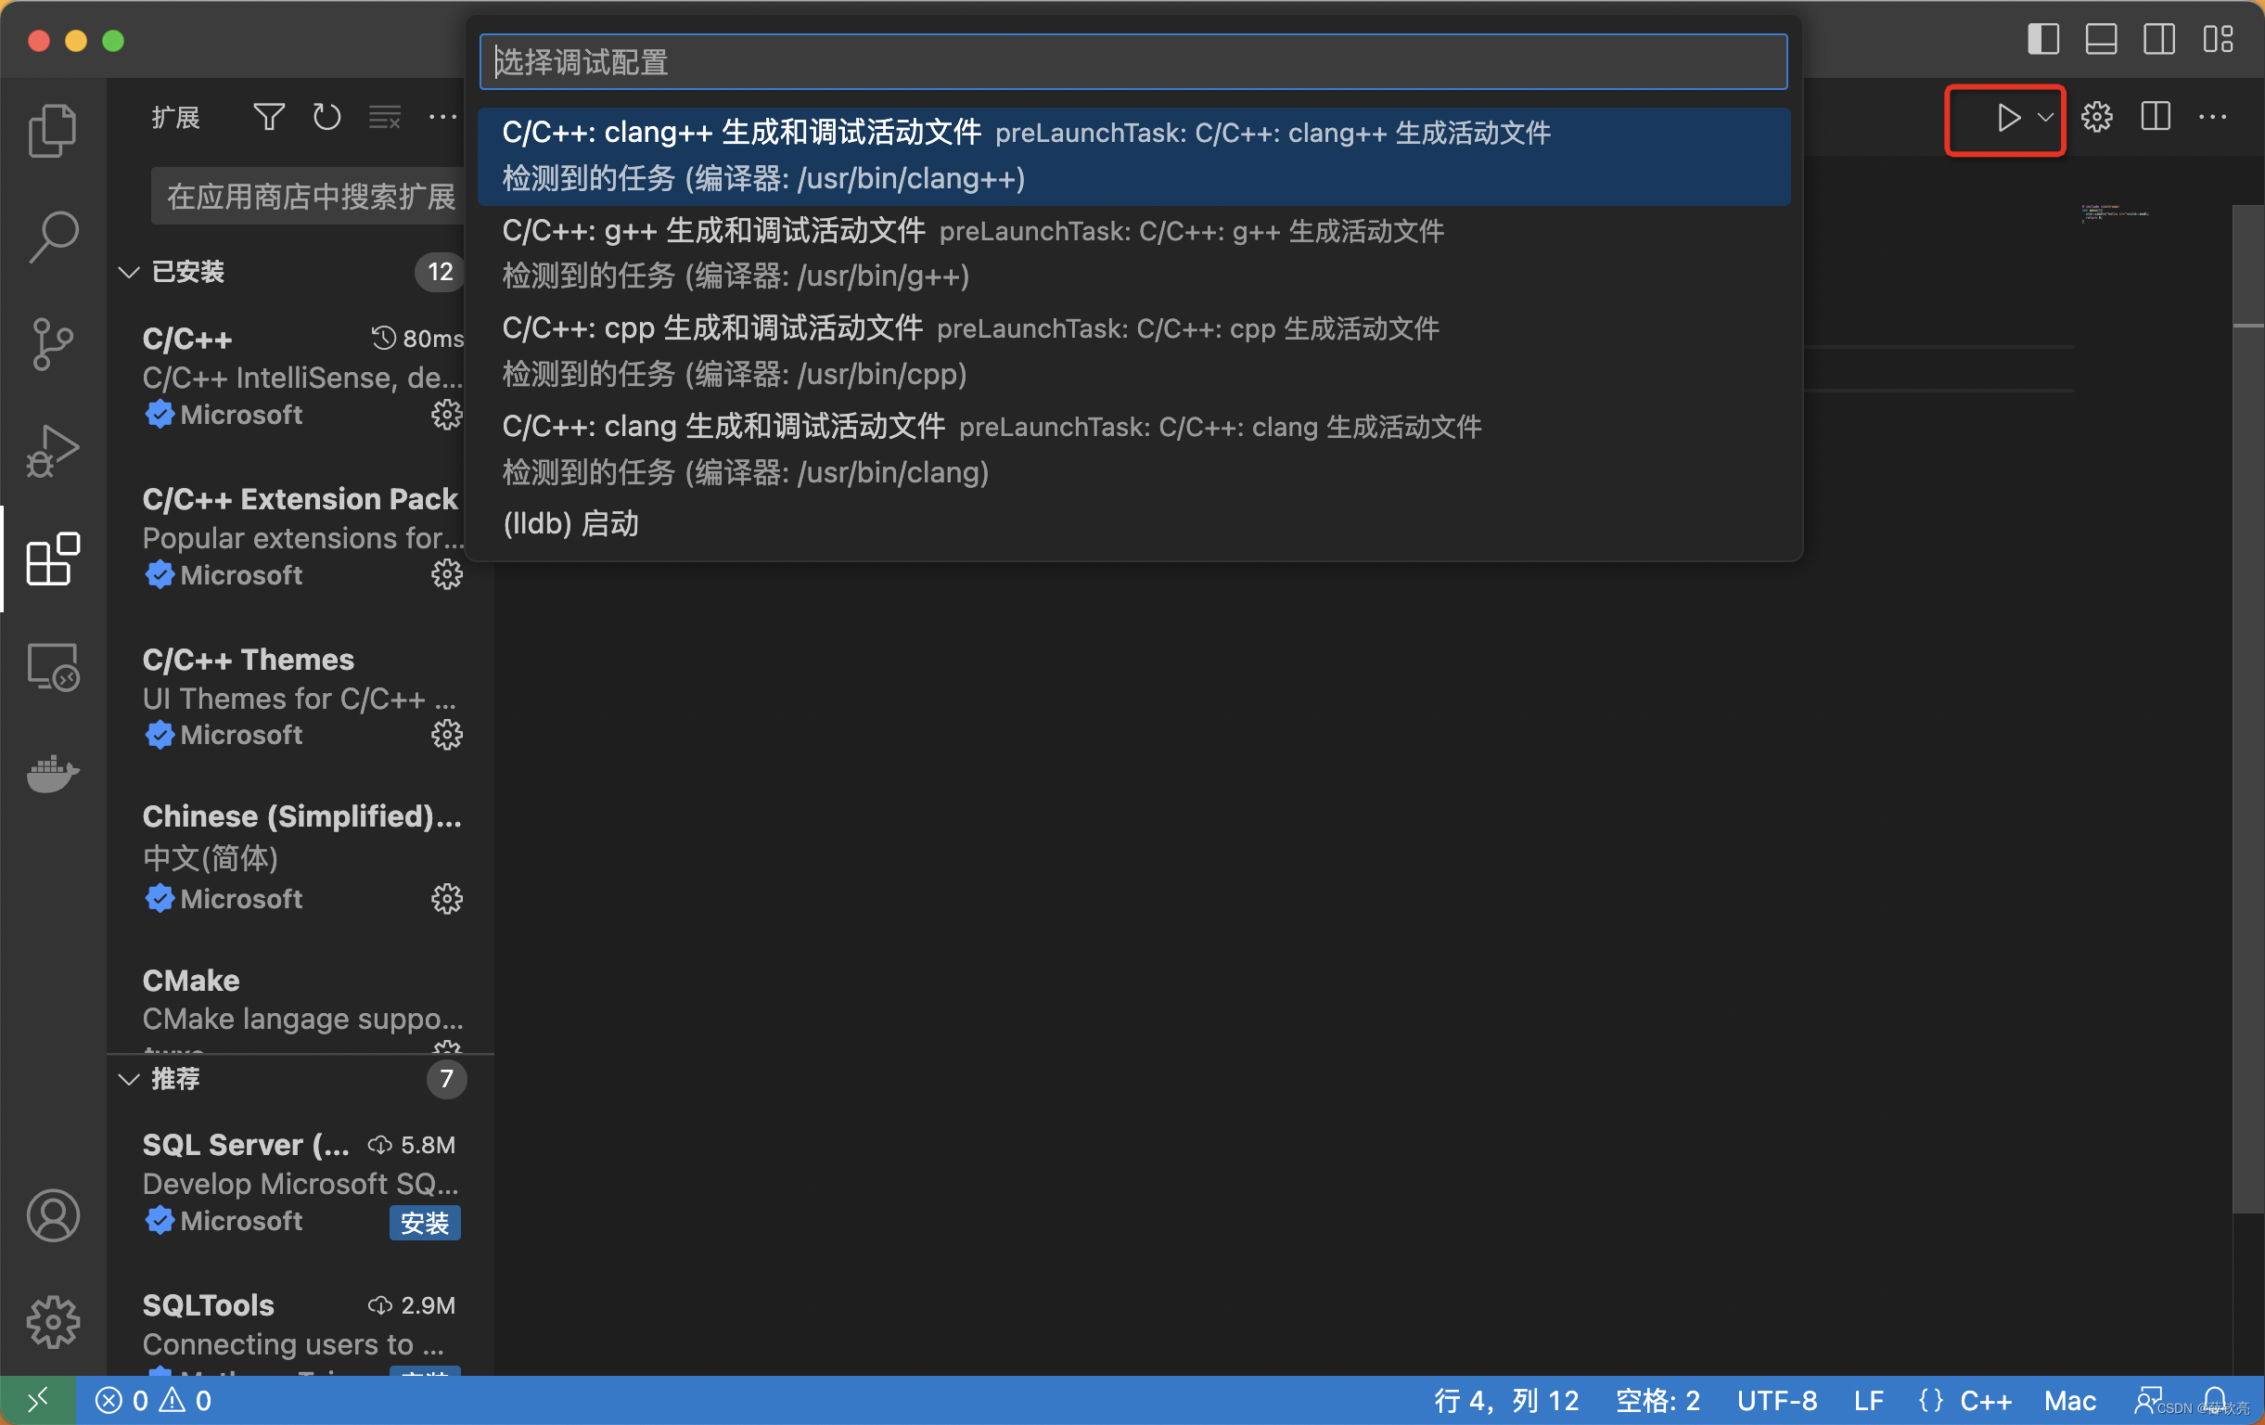Screen dimensions: 2265x1425
Task: Open remote window indicator in status bar
Action: 38,1400
